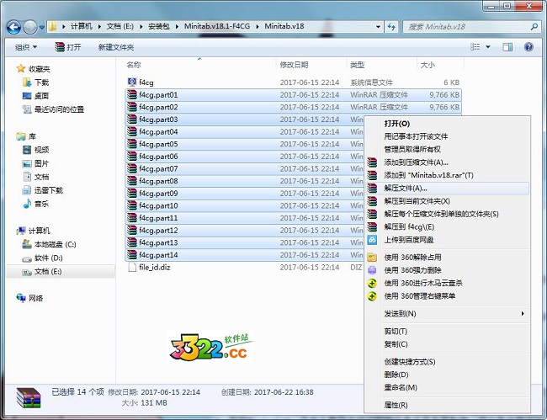The image size is (547, 420).
Task: Open the recent locations dropdown arrow
Action: pos(42,27)
